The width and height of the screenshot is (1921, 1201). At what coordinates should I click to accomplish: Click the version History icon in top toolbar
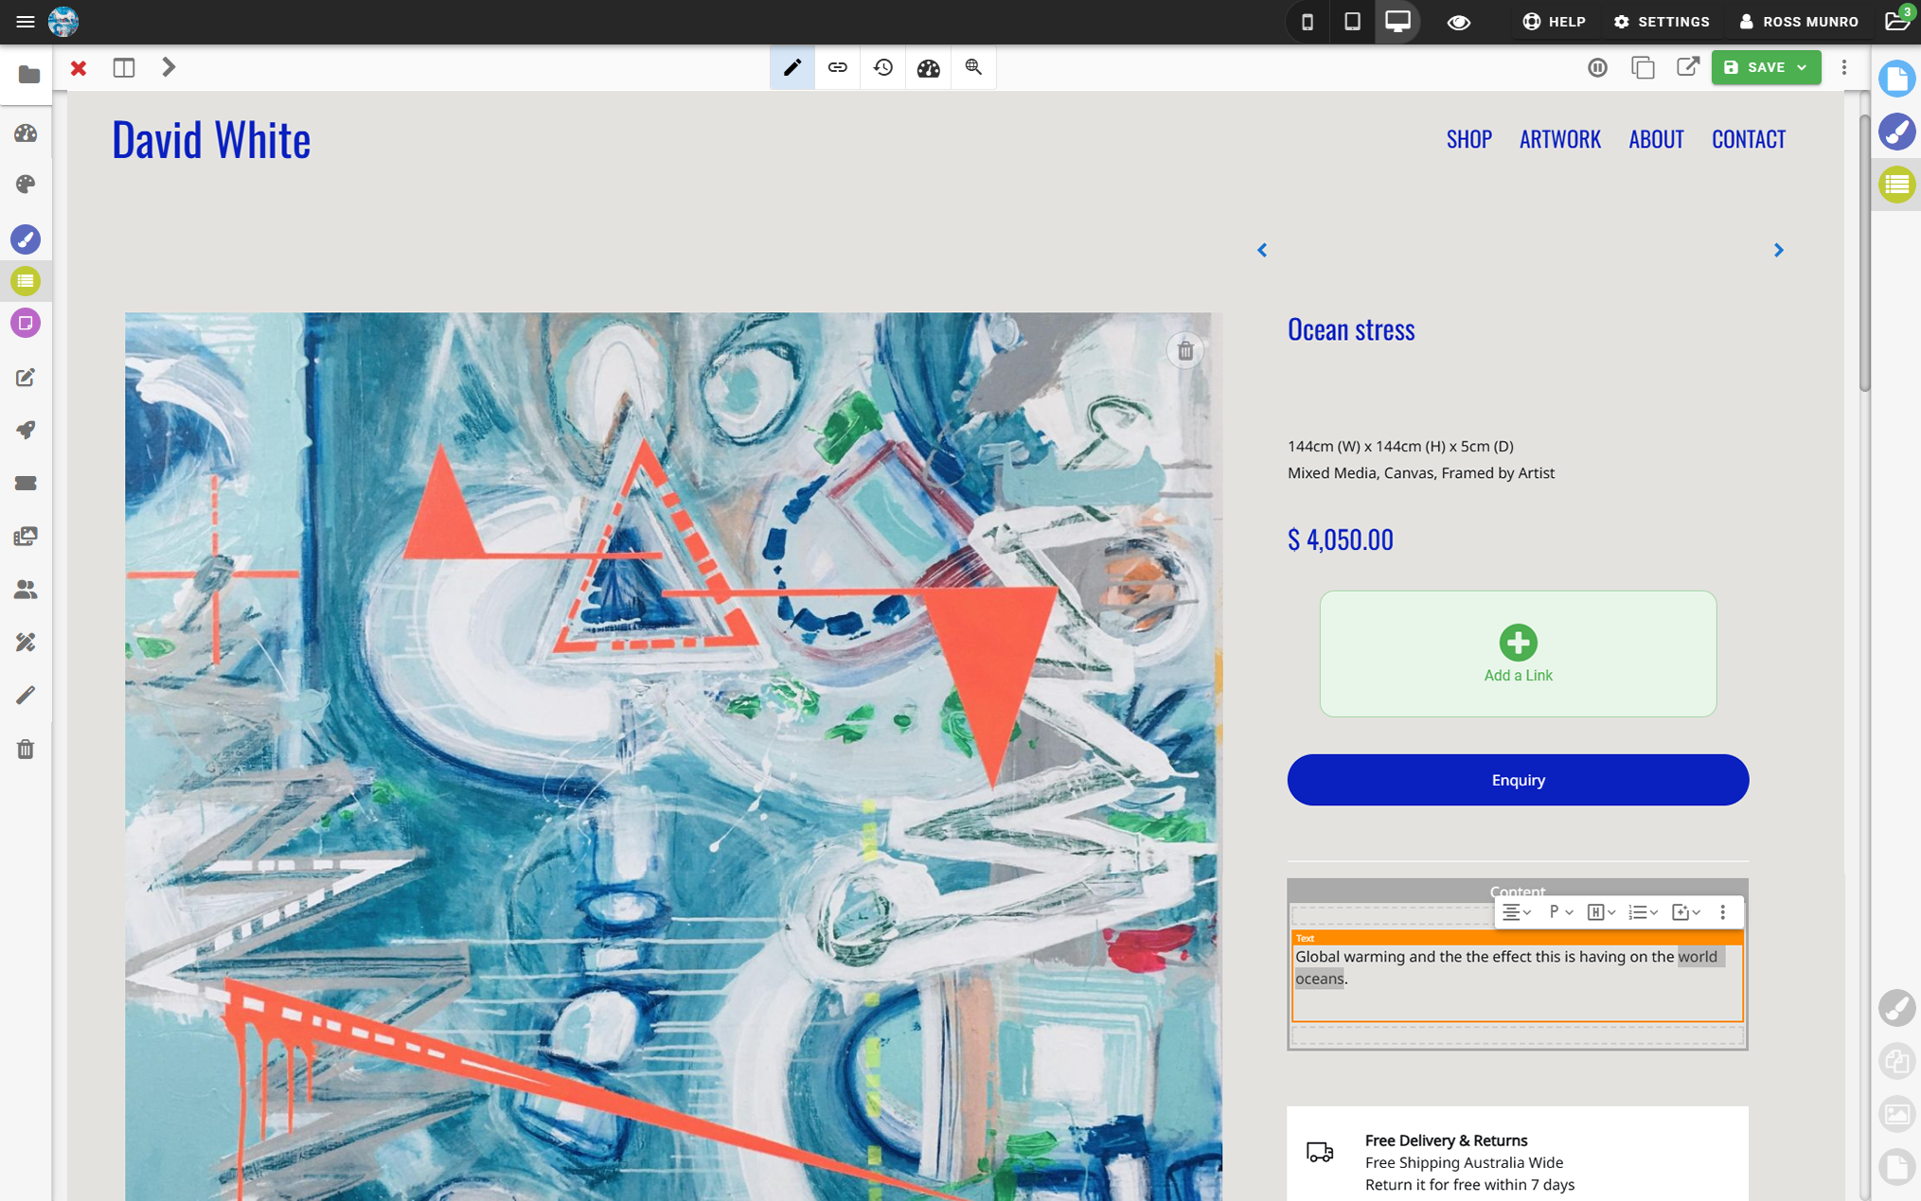click(882, 67)
